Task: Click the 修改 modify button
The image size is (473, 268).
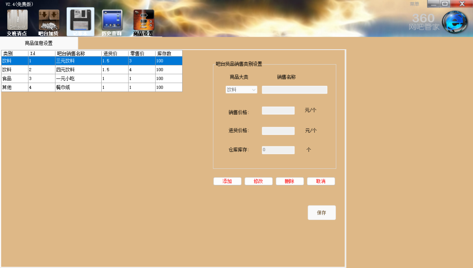Action: click(x=258, y=181)
